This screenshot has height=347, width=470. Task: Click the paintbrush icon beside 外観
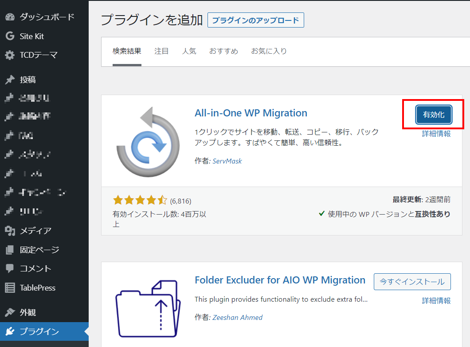coord(10,312)
